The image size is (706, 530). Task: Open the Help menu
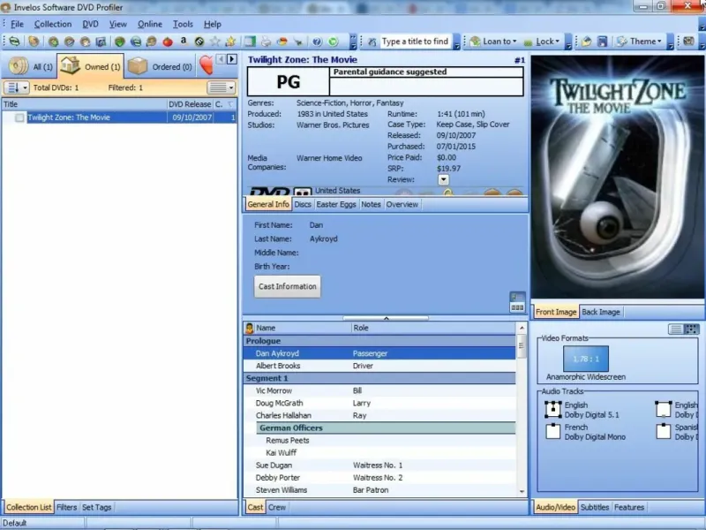213,25
